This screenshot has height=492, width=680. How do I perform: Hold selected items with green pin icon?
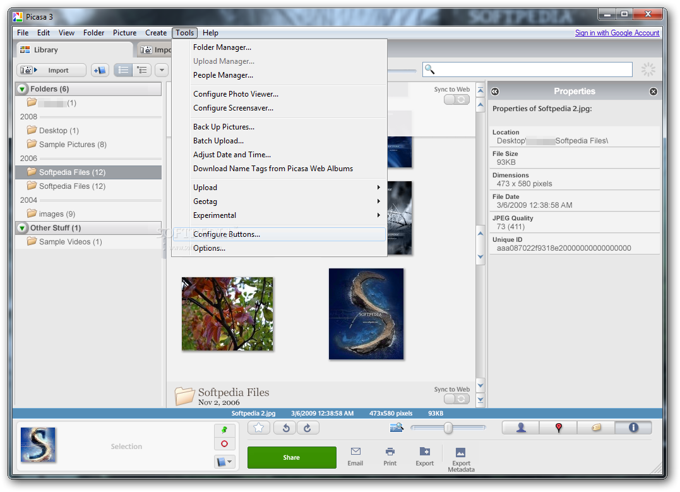click(225, 430)
